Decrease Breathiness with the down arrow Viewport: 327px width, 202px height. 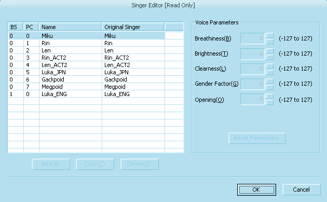click(x=270, y=42)
